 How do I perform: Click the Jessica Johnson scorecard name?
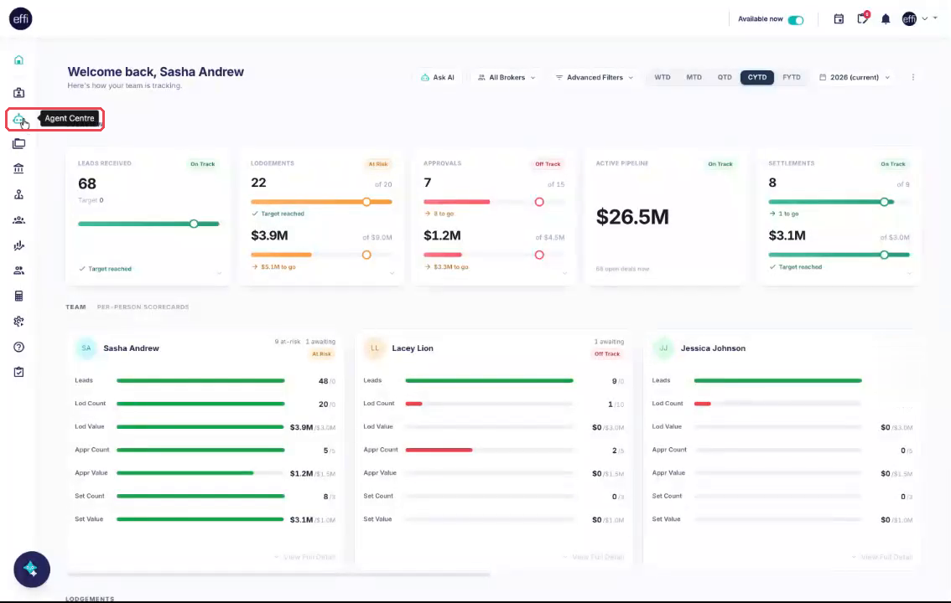click(x=713, y=348)
